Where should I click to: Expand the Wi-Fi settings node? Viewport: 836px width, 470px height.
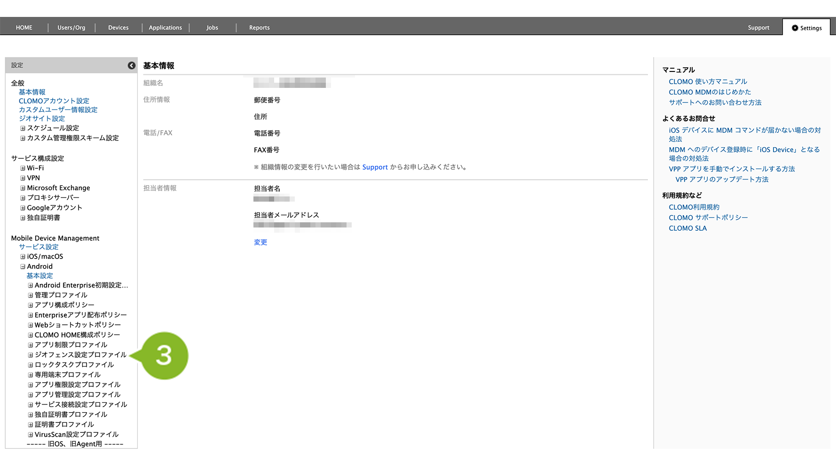click(23, 168)
